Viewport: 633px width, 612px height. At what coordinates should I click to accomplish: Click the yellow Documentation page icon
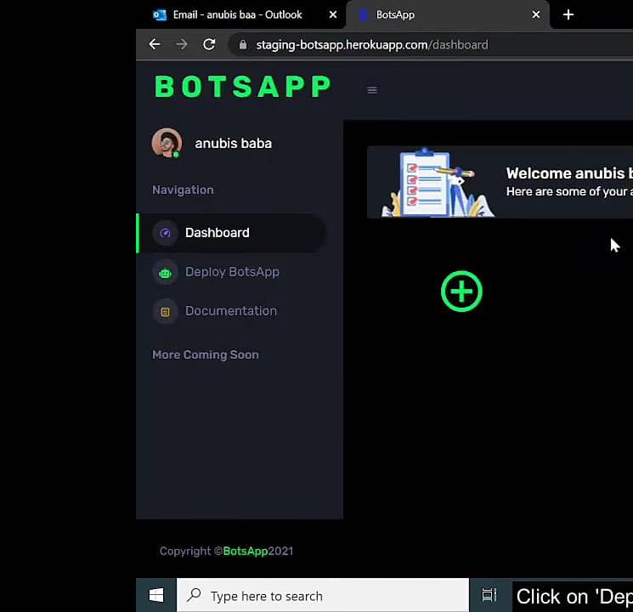pos(165,312)
